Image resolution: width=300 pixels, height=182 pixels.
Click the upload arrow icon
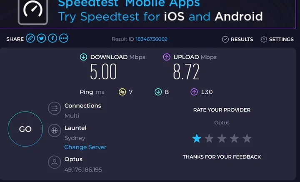[x=166, y=57]
